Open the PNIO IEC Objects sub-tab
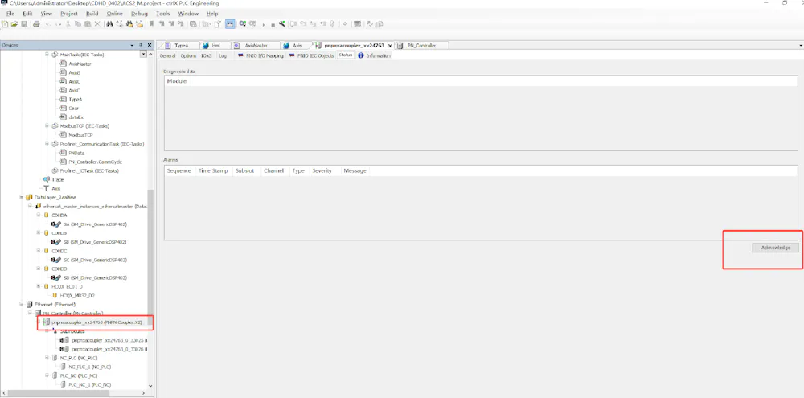Image resolution: width=804 pixels, height=398 pixels. (x=311, y=55)
